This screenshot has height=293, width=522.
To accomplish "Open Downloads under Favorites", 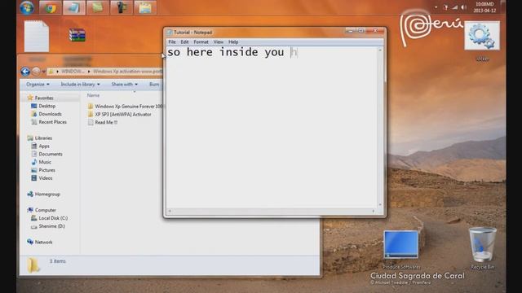I will [50, 114].
